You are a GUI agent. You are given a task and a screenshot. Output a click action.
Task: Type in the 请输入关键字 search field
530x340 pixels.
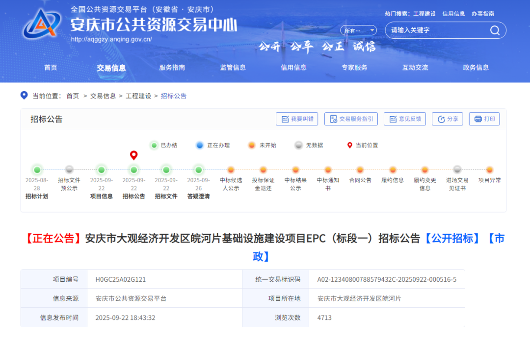pos(437,30)
